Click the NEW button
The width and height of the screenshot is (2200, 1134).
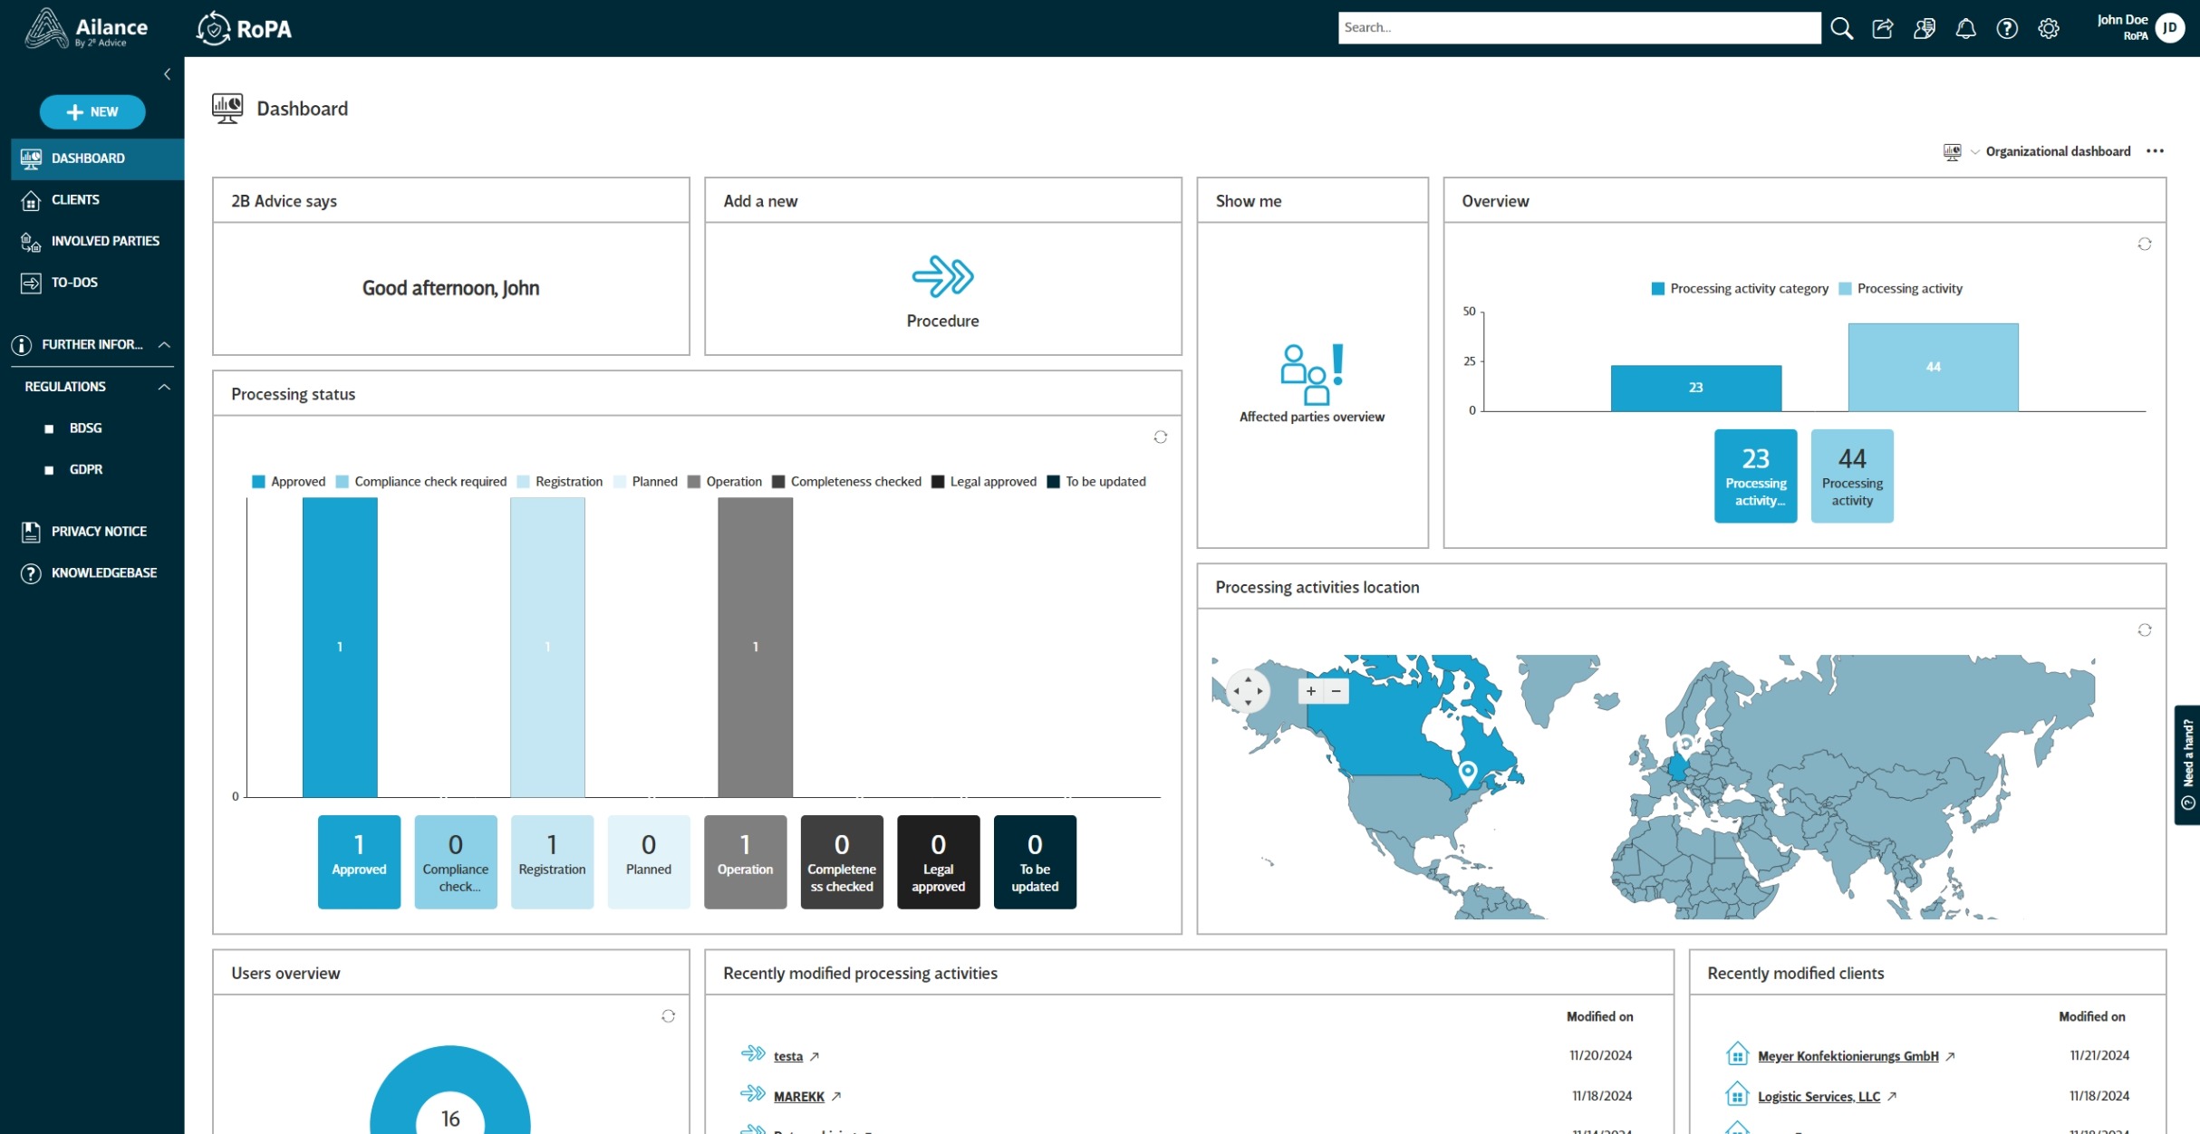click(92, 112)
